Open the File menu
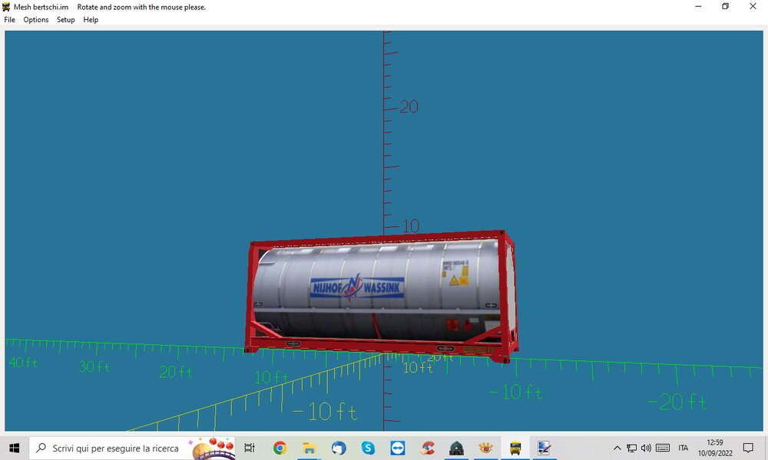This screenshot has width=768, height=460. 9,20
